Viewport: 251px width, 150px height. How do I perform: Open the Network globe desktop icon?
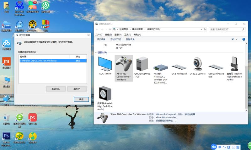(x=6, y=100)
